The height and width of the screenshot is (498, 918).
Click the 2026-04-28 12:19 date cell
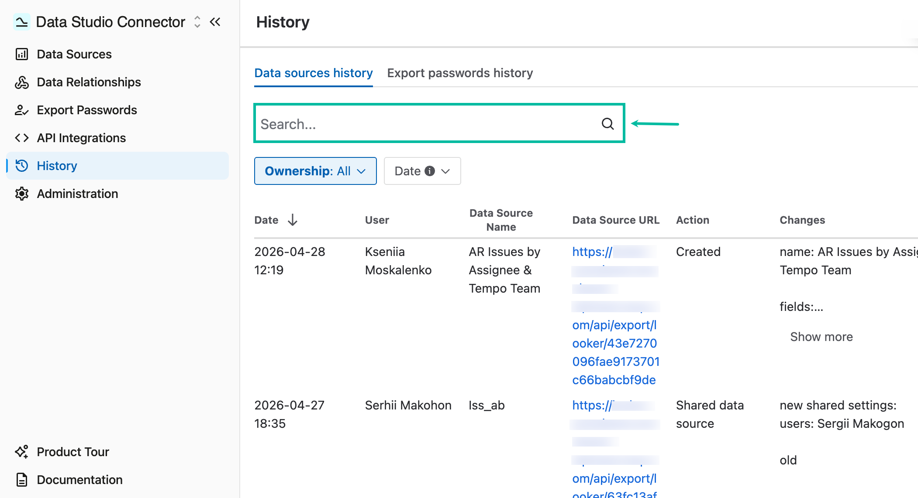[290, 261]
